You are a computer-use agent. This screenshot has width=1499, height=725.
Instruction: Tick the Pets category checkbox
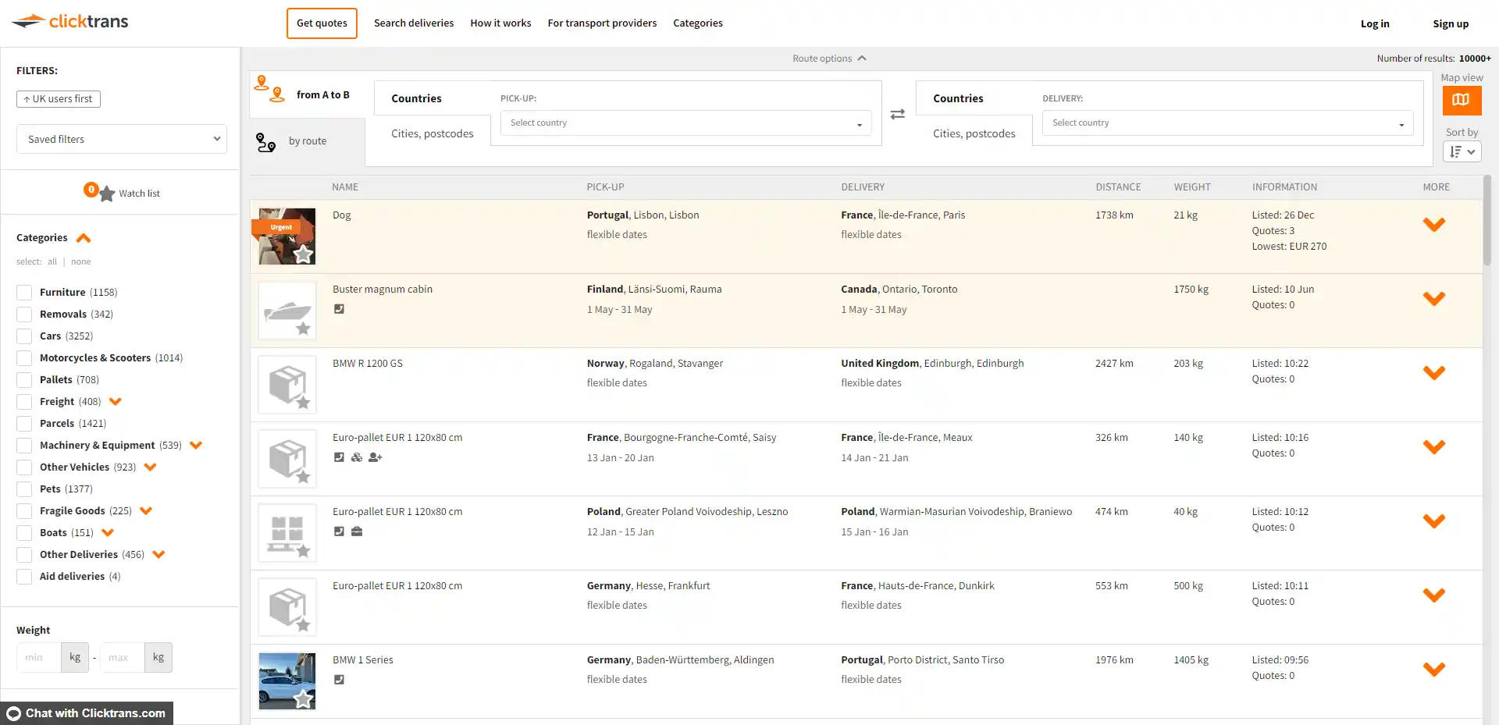pos(24,489)
